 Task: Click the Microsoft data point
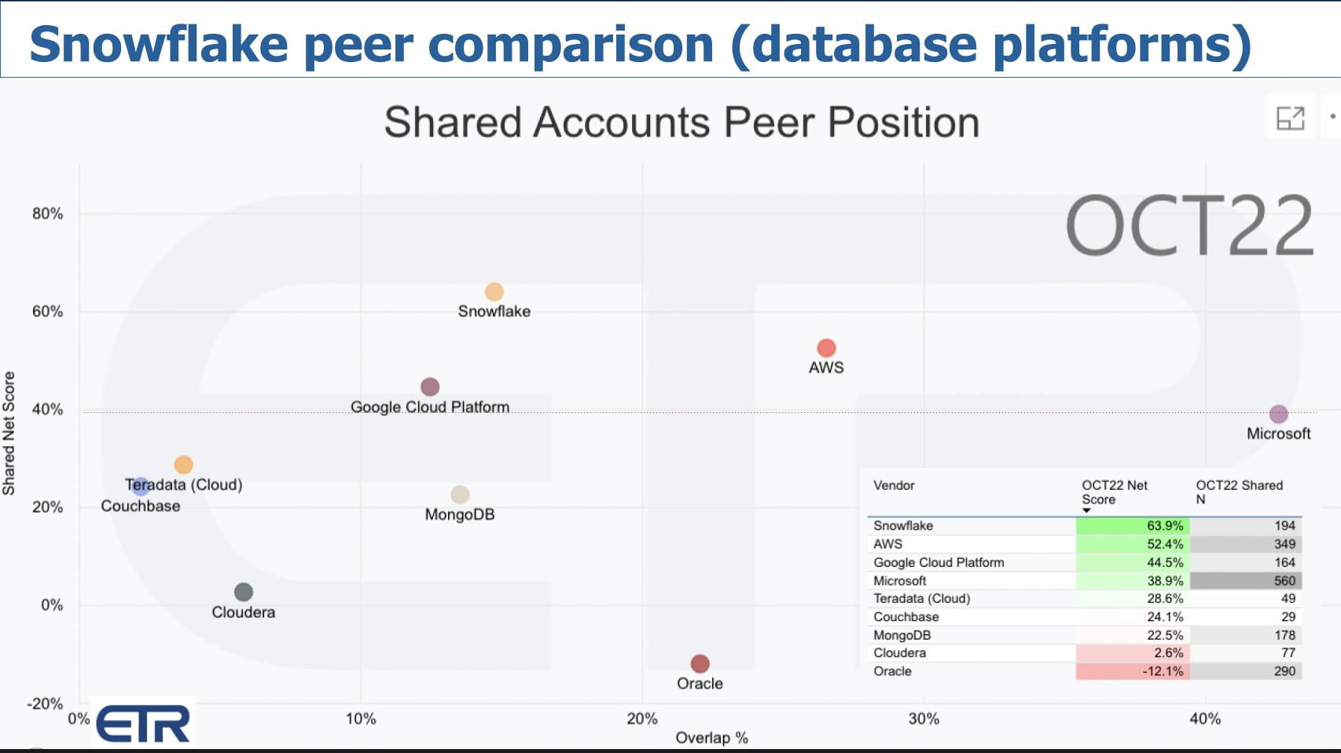1279,414
